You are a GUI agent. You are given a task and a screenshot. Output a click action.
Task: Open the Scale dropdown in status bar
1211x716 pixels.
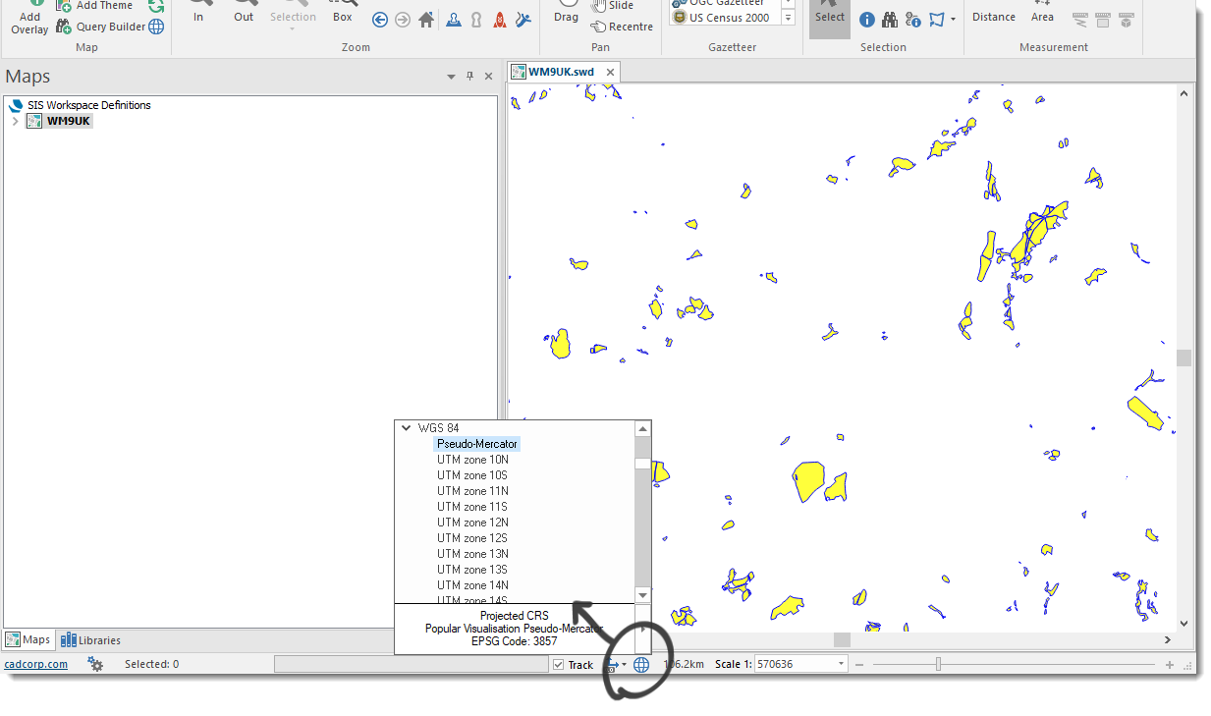(841, 664)
